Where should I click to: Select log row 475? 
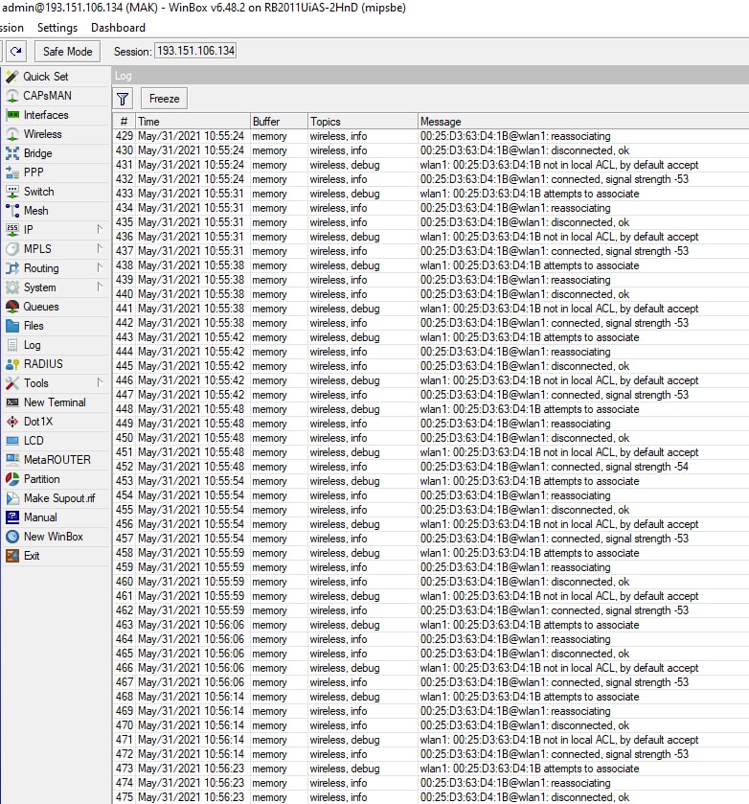pos(431,797)
